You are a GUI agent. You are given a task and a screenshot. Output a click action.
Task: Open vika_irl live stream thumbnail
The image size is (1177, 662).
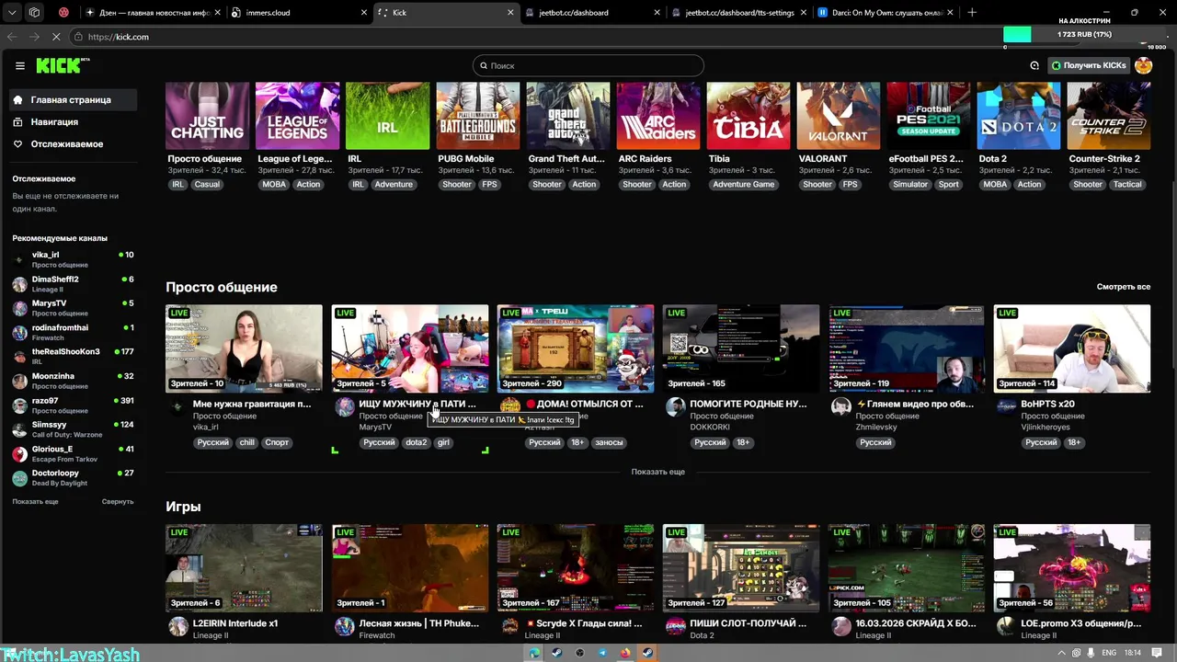point(244,348)
